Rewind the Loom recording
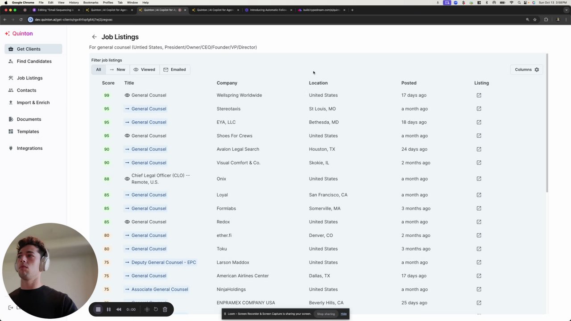 (x=119, y=309)
